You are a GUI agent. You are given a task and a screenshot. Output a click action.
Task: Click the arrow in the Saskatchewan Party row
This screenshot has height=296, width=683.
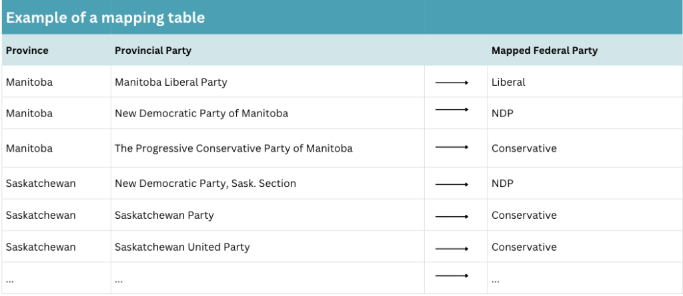(x=452, y=216)
